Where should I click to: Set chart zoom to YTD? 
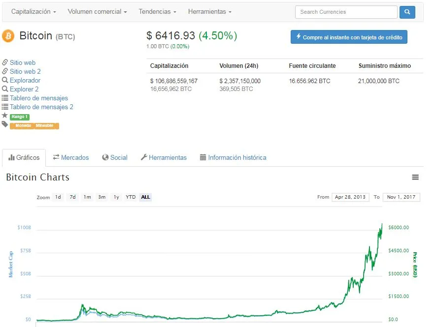point(131,197)
